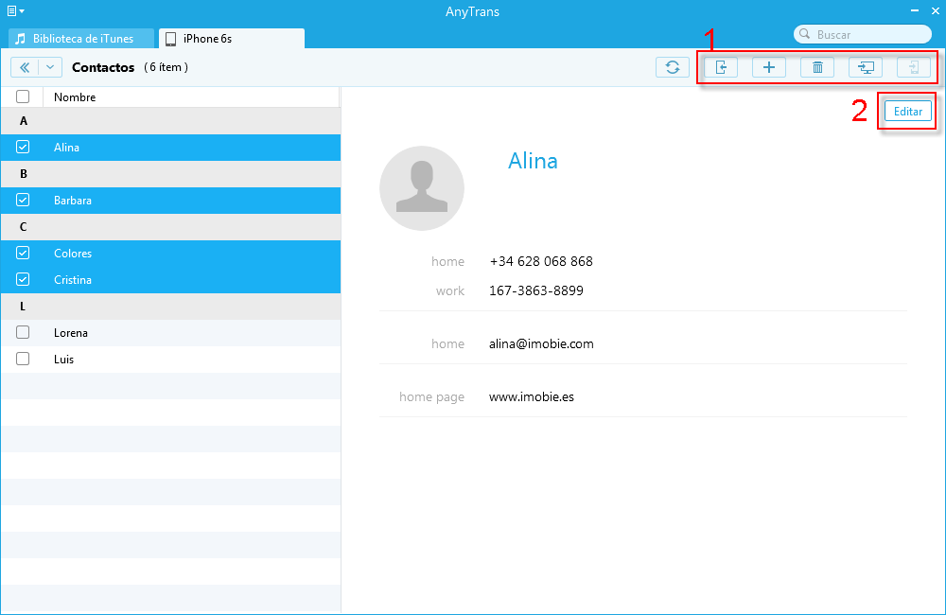Click the Contactos title in toolbar
Image resolution: width=946 pixels, height=615 pixels.
(103, 67)
